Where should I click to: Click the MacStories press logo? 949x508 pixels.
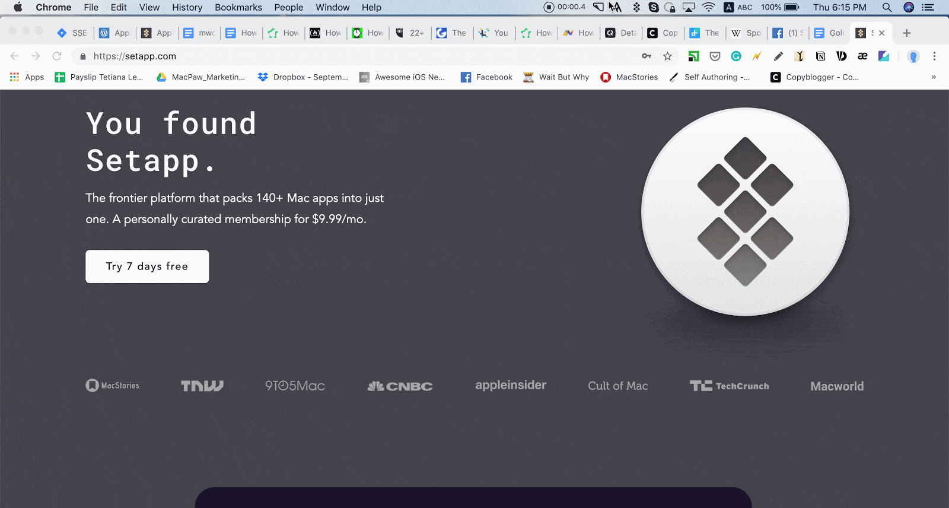pyautogui.click(x=113, y=386)
